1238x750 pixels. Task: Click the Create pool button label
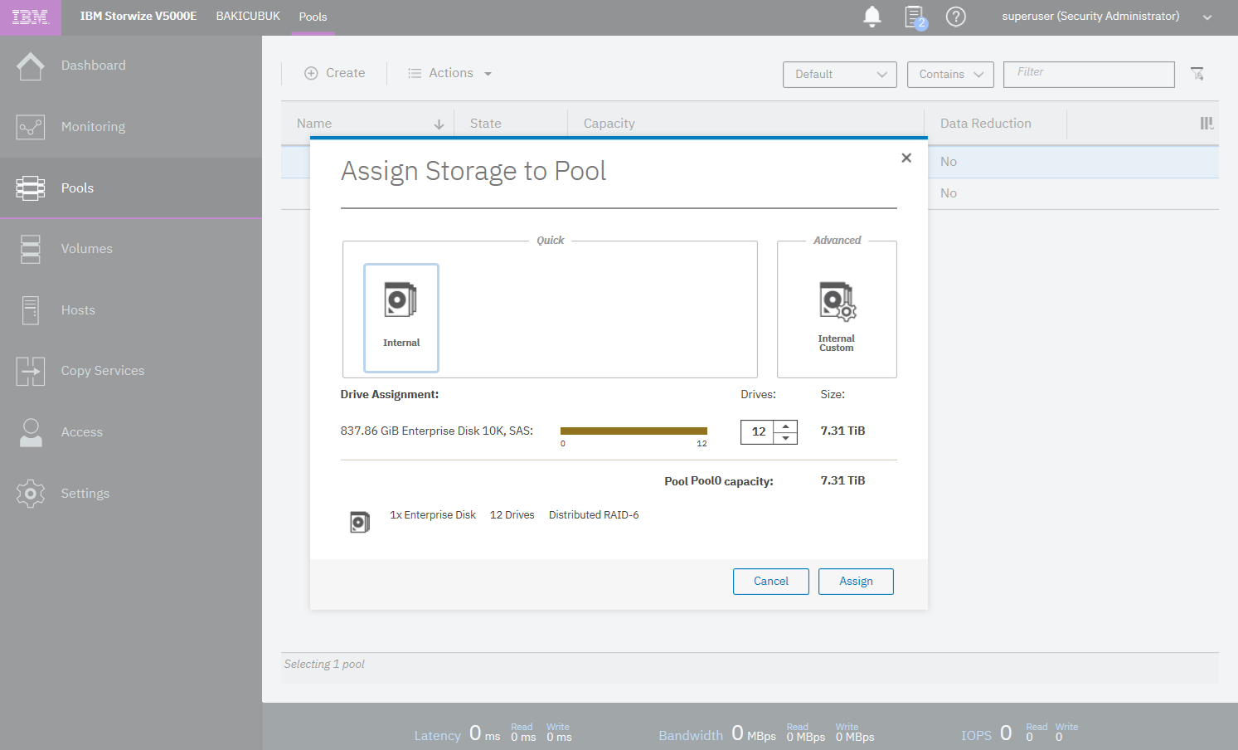point(346,73)
